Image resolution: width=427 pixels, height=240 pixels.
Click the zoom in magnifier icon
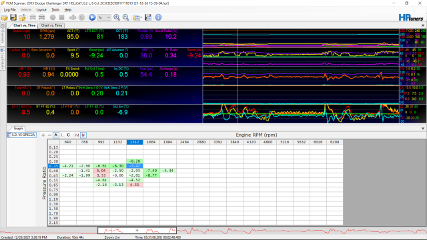pyautogui.click(x=117, y=17)
